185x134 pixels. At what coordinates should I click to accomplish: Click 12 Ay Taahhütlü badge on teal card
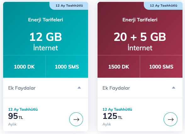coord(69,6)
